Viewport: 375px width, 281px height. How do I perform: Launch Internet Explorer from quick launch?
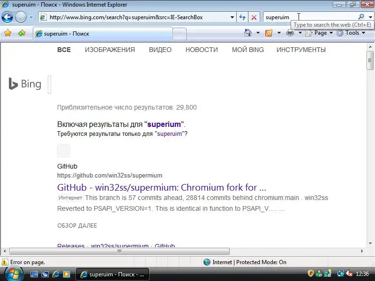[56, 274]
